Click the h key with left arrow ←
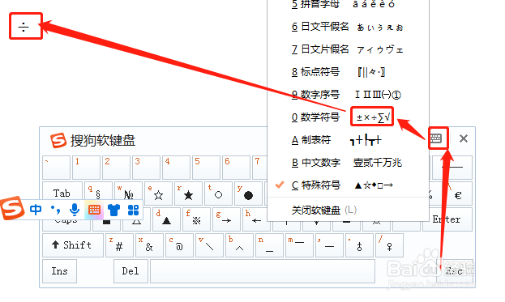Viewport: 505px width, 302px height. tap(255, 219)
